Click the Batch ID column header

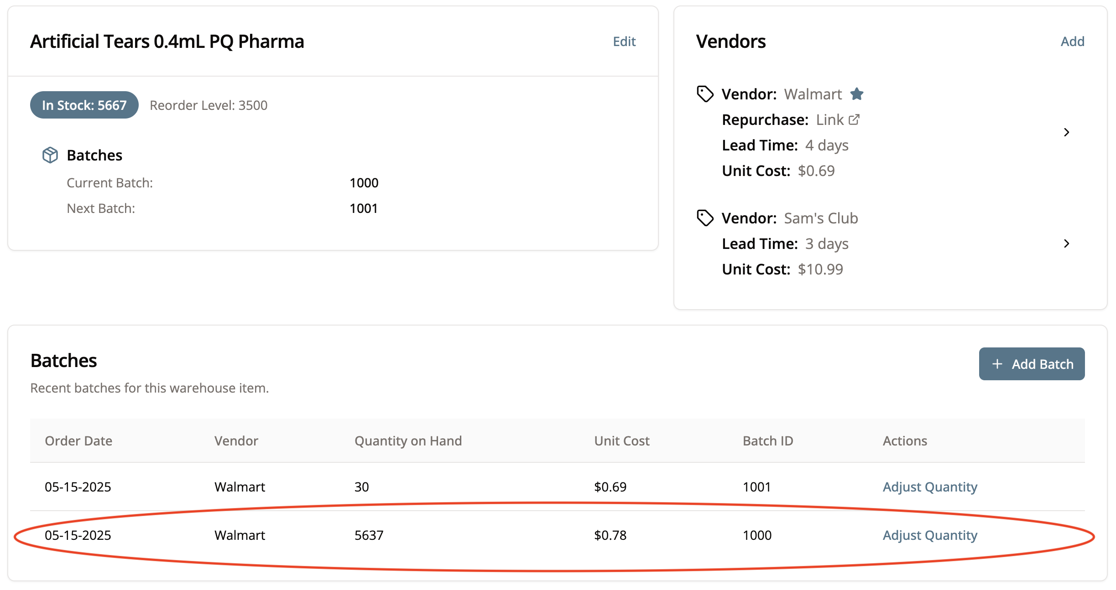[x=767, y=440]
